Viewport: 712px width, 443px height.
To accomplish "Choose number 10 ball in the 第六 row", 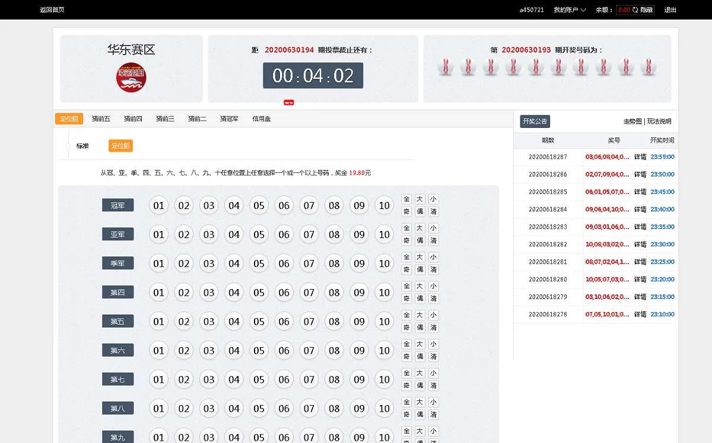I will [384, 351].
